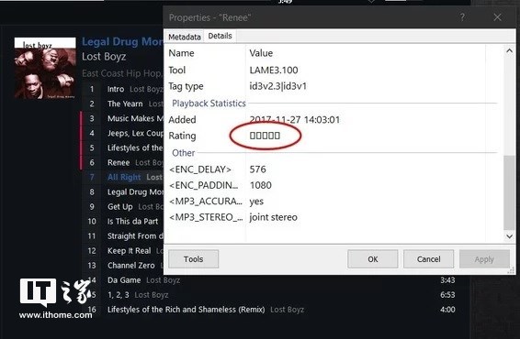This screenshot has height=339, width=520.
Task: Open the help question mark icon
Action: coord(462,17)
